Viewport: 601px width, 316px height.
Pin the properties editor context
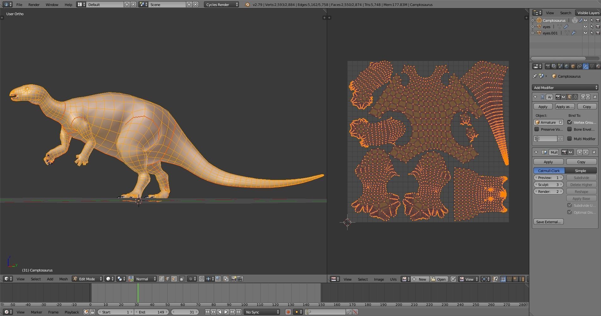[535, 76]
